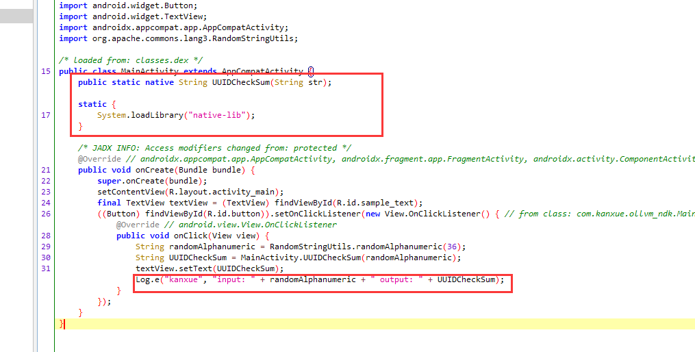Click MainActivity.UUIDCheckSum call on line 30
The width and height of the screenshot is (695, 352).
point(349,257)
